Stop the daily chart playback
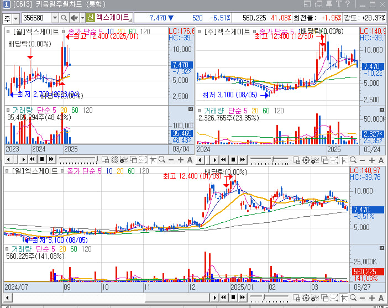The image size is (388, 308). [x=233, y=297]
